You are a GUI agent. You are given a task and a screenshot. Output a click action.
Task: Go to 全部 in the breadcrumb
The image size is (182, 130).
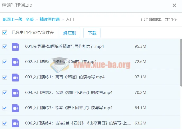[30, 19]
